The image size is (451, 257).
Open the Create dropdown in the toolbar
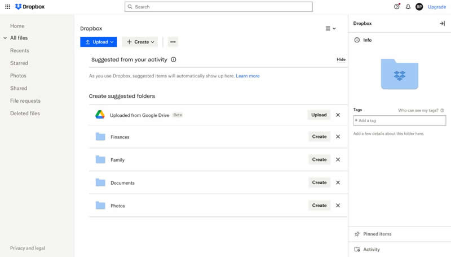coord(140,42)
